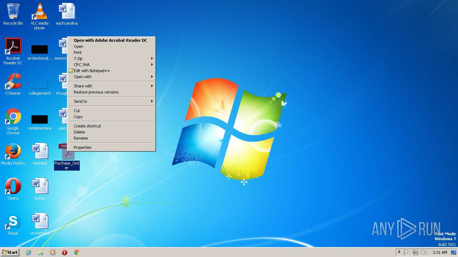Viewport: 458px width, 257px height.
Task: Select the Purchase_Order PDF file
Action: tap(67, 157)
